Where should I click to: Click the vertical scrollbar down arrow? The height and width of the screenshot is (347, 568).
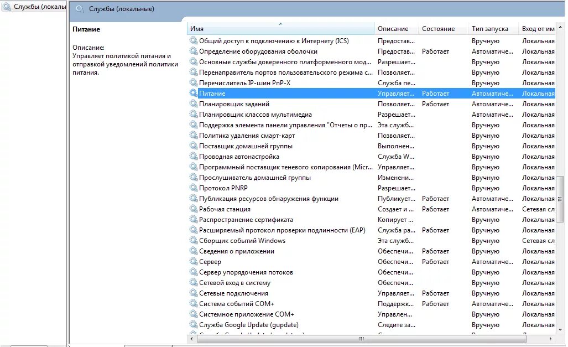pyautogui.click(x=560, y=330)
